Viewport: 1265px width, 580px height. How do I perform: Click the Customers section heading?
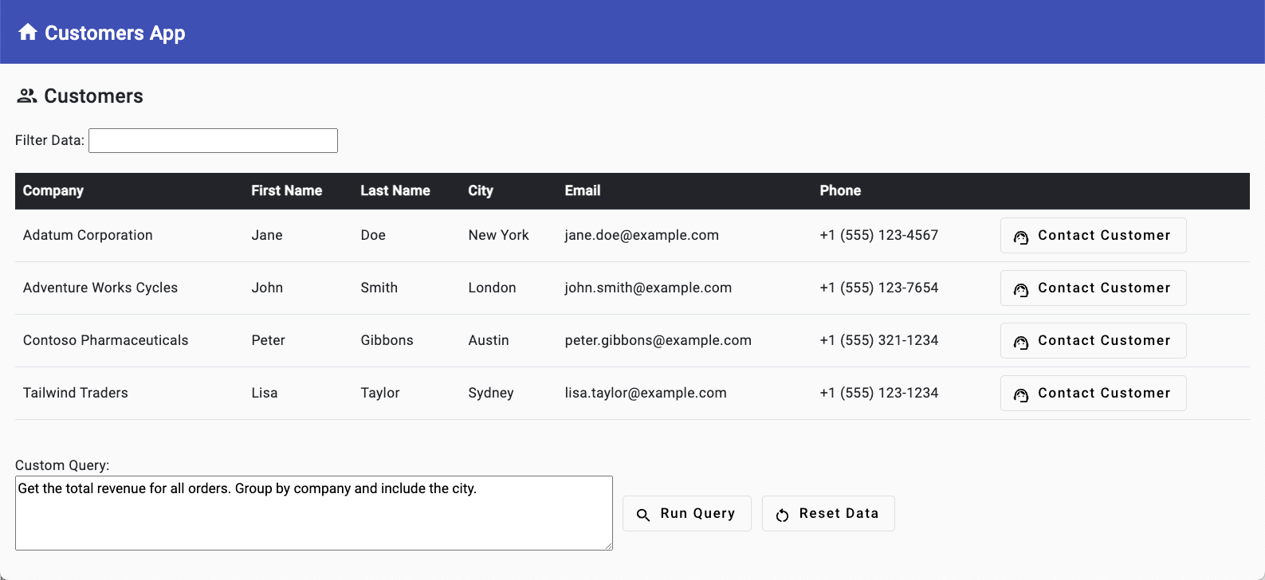(93, 96)
